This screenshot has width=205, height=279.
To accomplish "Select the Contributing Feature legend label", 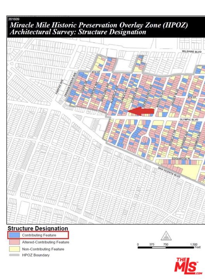I will tap(39, 235).
